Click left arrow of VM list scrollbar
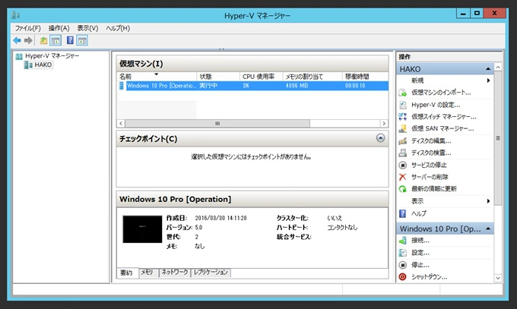The width and height of the screenshot is (517, 309). tap(121, 124)
